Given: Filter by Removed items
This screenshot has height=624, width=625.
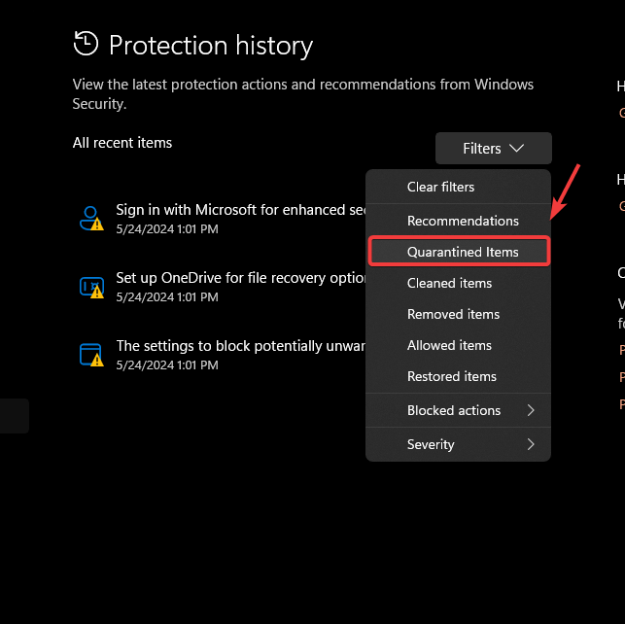Looking at the screenshot, I should 453,314.
